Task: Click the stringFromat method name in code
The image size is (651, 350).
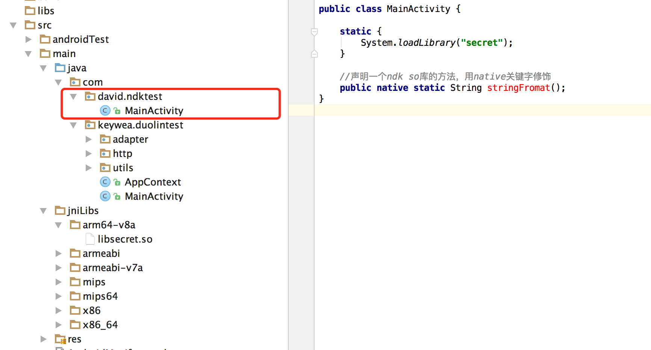Action: click(x=519, y=88)
